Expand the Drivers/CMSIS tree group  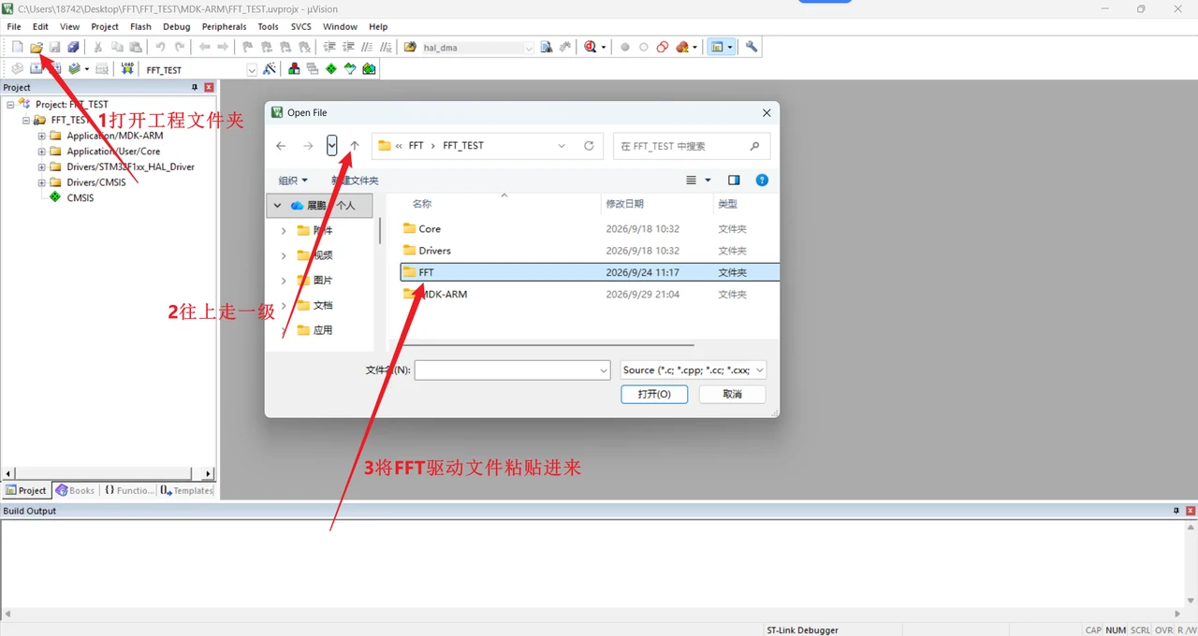[x=41, y=182]
